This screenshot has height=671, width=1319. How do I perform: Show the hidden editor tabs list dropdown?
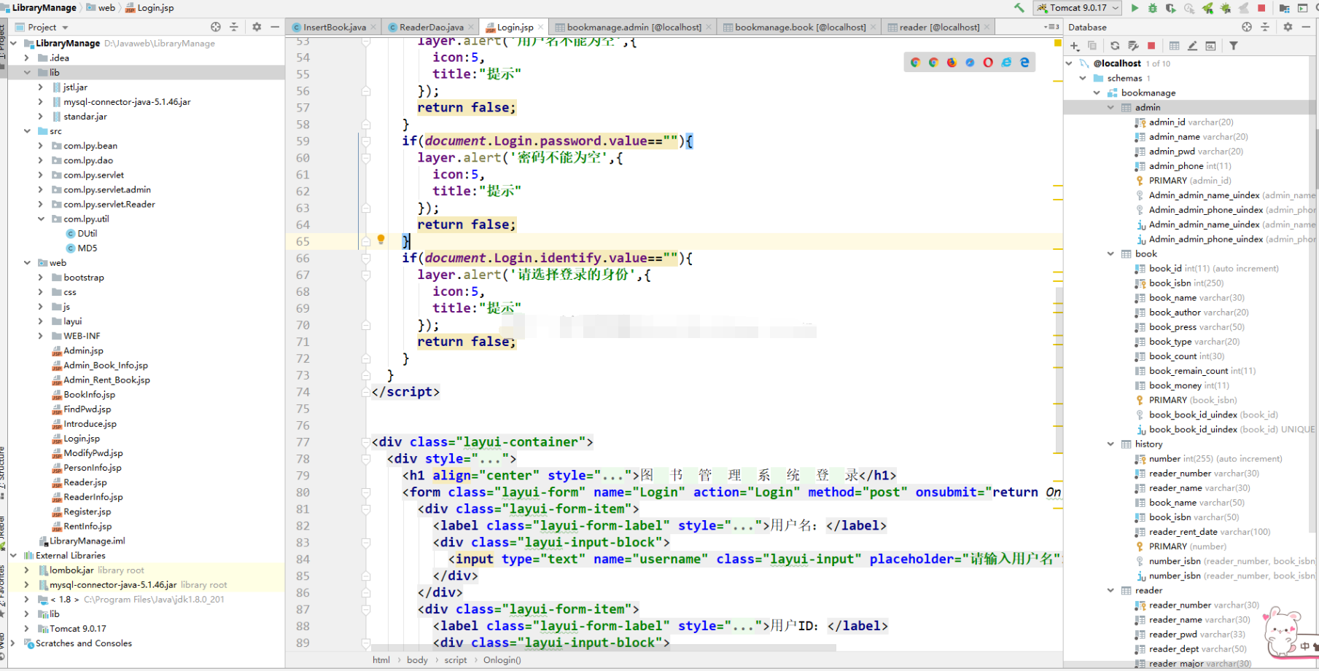[x=1051, y=27]
